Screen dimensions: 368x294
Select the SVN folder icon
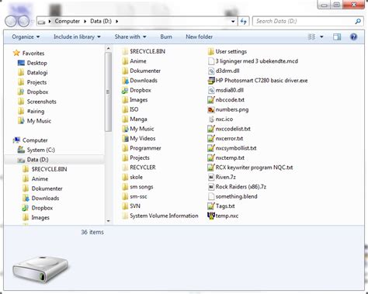point(125,206)
